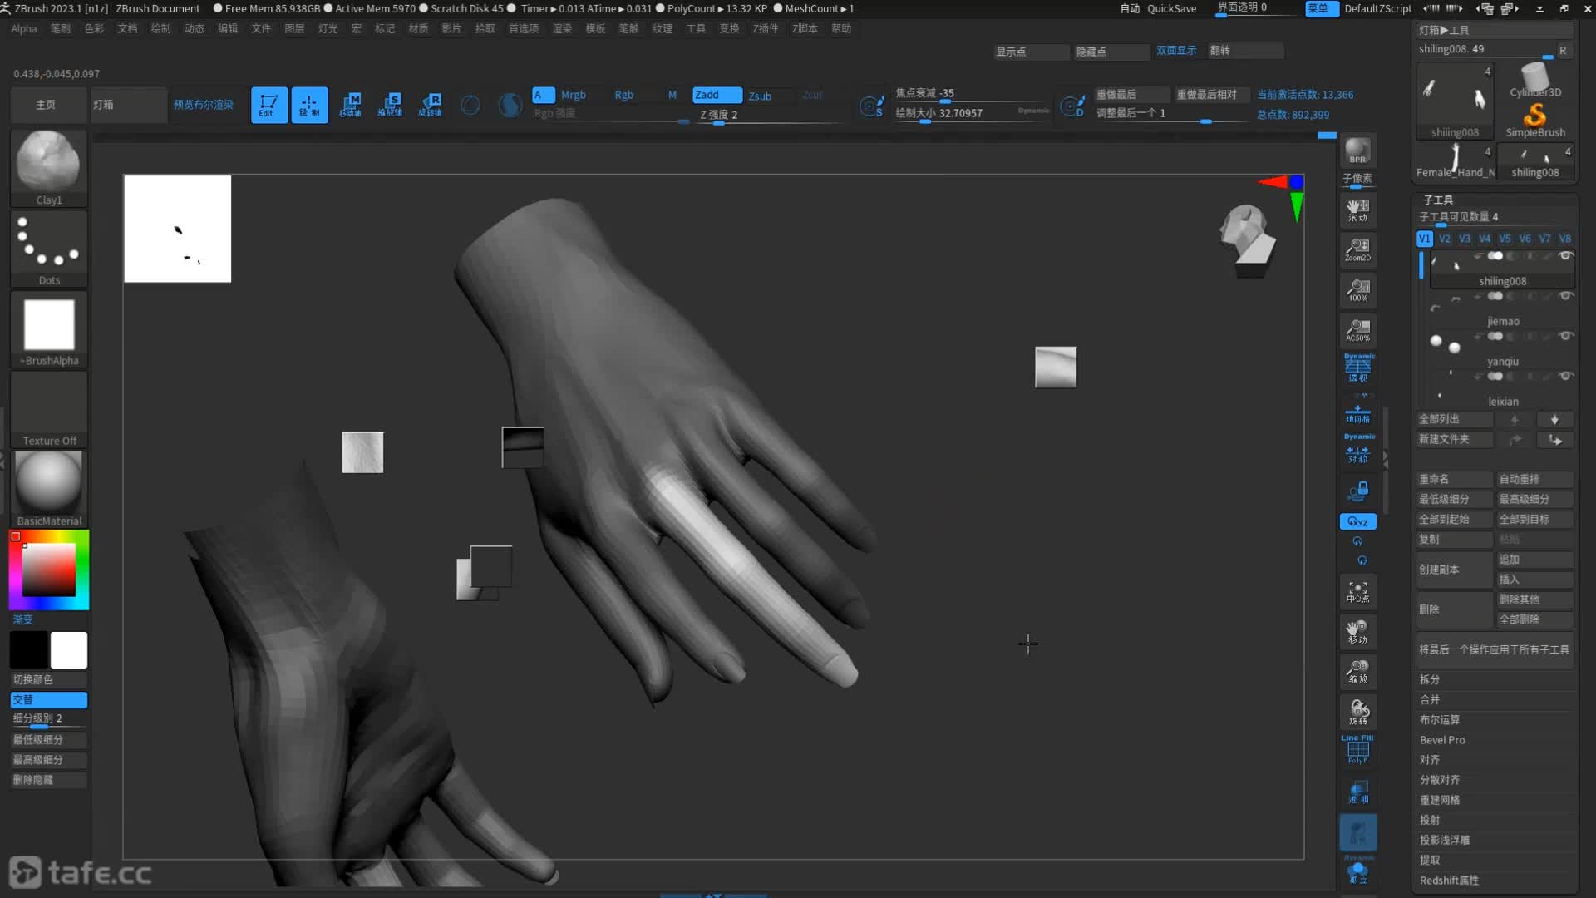Click the Rotate (旋转) canvas icon
This screenshot has height=898, width=1596.
(1357, 713)
